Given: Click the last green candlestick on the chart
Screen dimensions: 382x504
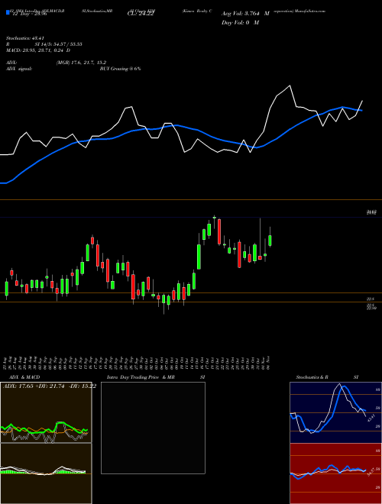Looking at the screenshot, I should pos(270,240).
